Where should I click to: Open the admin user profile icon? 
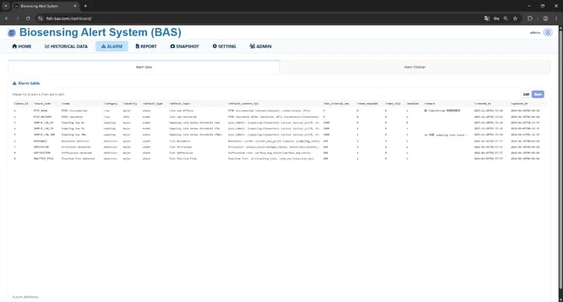547,33
